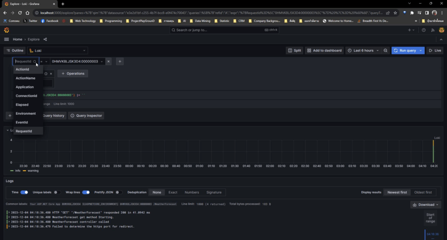Click the add query plus button
447x240 pixels.
[x=10, y=116]
